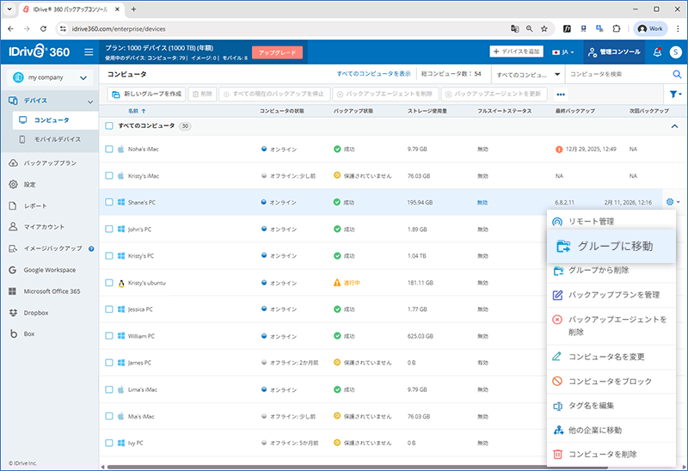Click the アップグレード button
This screenshot has width=688, height=471.
pos(278,52)
